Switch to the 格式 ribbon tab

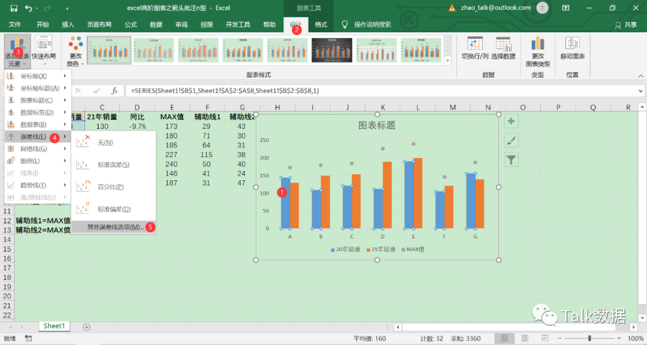[321, 25]
